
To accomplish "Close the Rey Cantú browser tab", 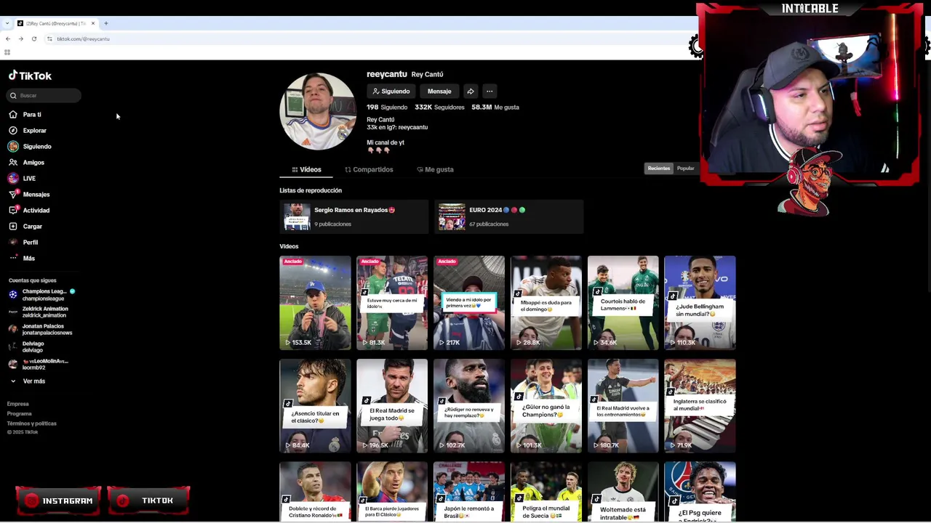I will [93, 23].
